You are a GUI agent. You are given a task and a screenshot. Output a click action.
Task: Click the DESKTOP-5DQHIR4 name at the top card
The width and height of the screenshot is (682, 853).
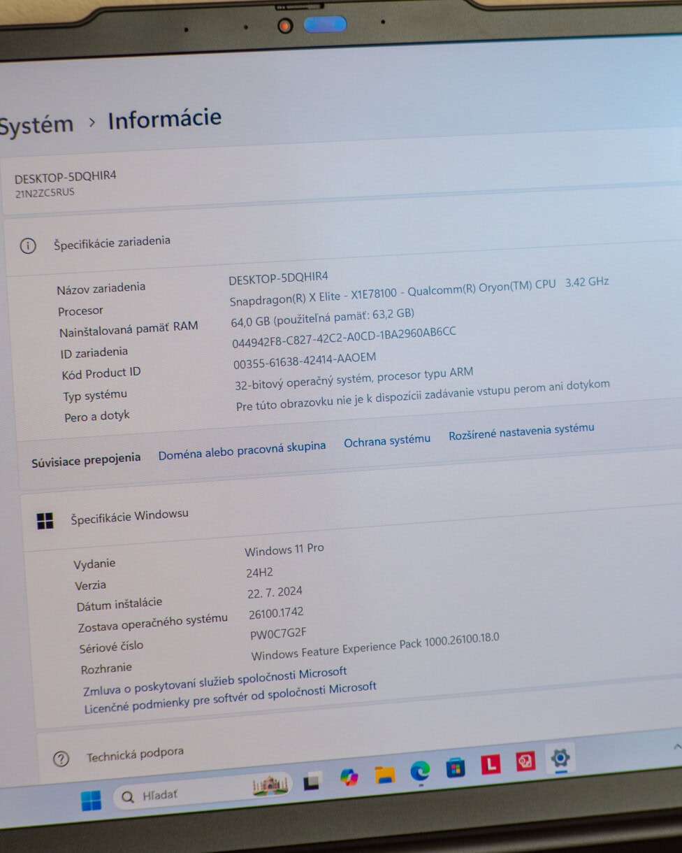65,177
